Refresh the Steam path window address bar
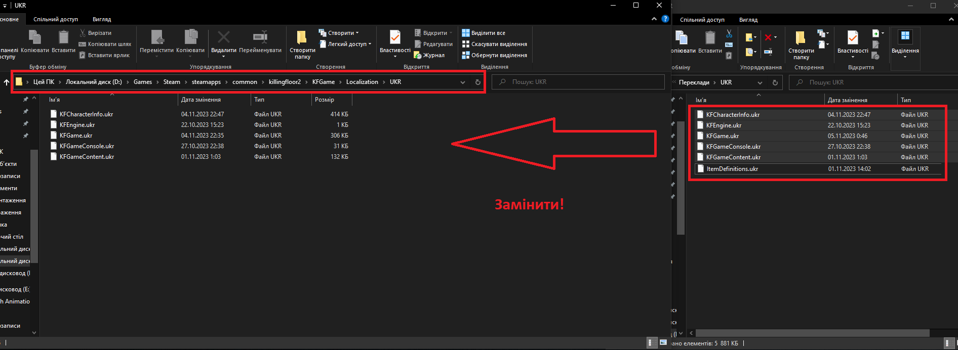958x350 pixels. 477,82
